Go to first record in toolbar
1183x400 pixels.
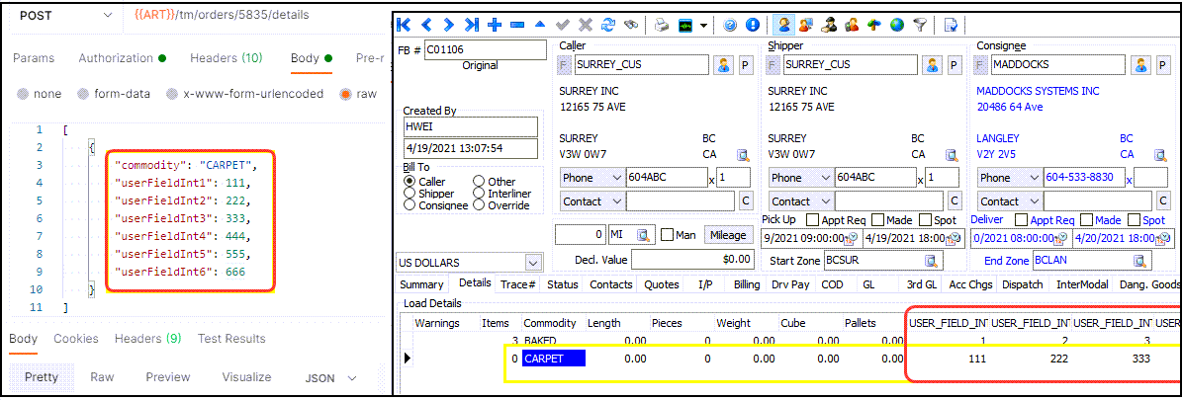click(x=404, y=25)
